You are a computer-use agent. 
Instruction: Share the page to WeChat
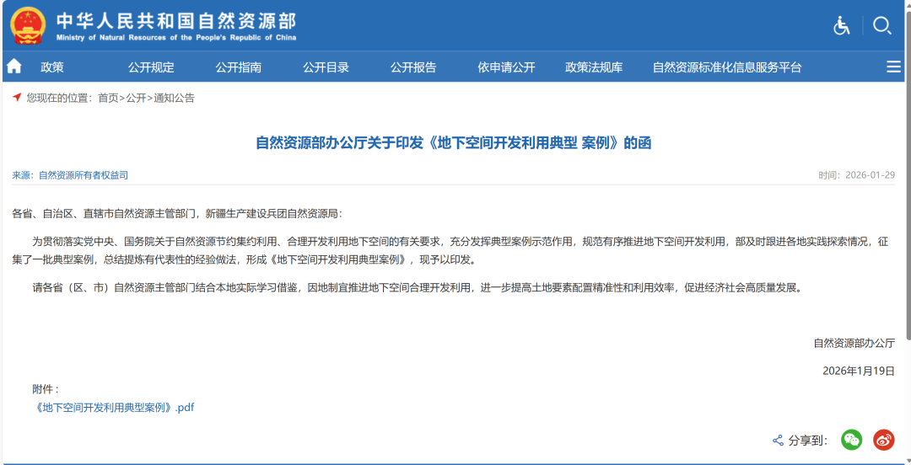852,440
